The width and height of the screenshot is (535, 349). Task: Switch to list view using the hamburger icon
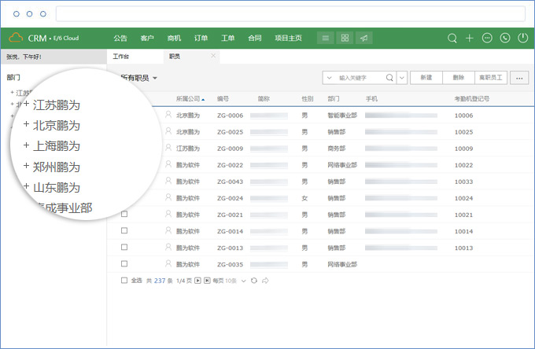[325, 38]
